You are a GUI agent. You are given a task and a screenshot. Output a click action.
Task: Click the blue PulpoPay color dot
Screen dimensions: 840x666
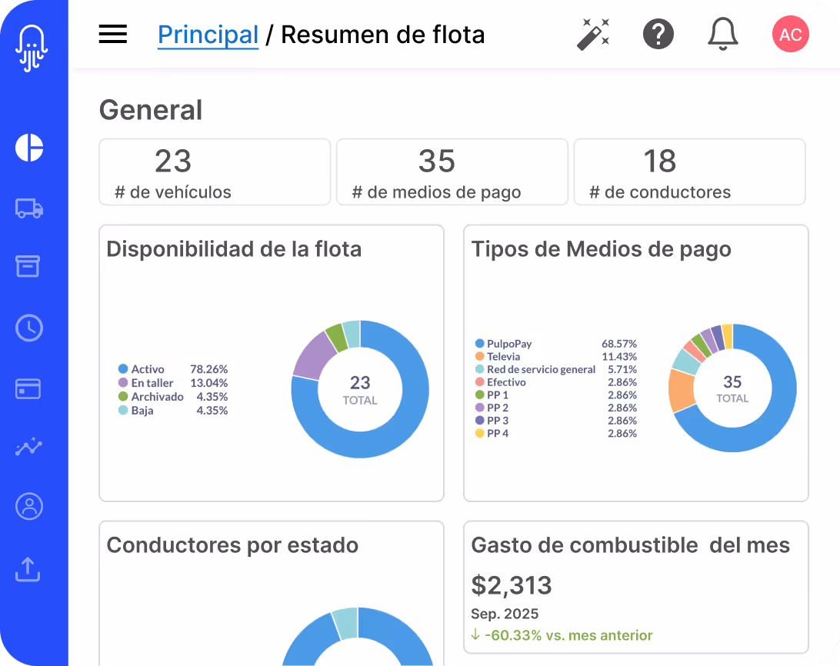(481, 344)
